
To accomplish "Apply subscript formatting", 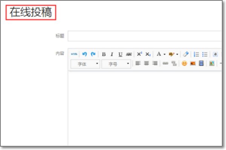I will (148, 54).
